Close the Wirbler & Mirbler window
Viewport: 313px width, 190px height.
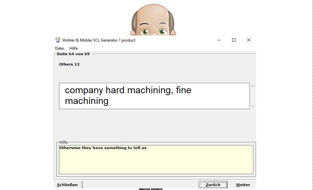click(x=249, y=40)
